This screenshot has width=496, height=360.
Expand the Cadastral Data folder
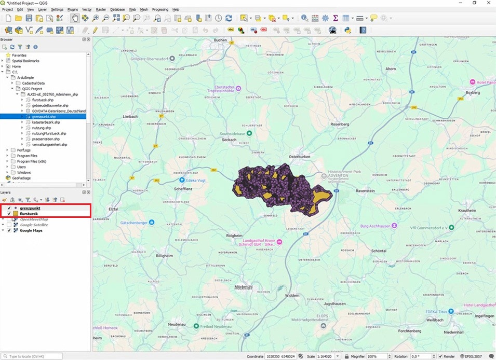(x=12, y=83)
